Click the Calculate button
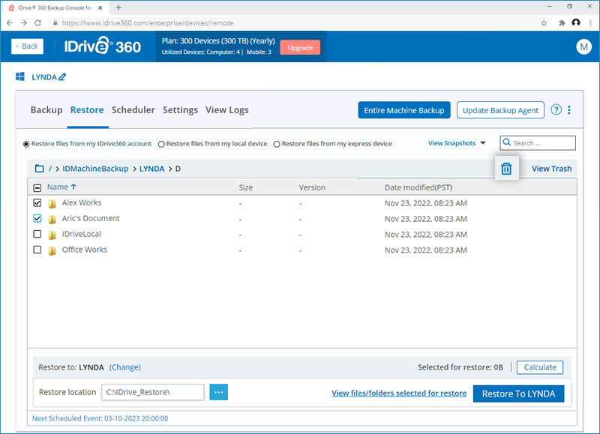The height and width of the screenshot is (434, 600). point(540,367)
